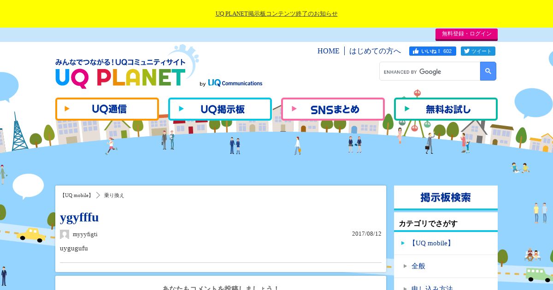Click the 無料登録・ログイン button
This screenshot has width=553, height=290.
tap(466, 34)
